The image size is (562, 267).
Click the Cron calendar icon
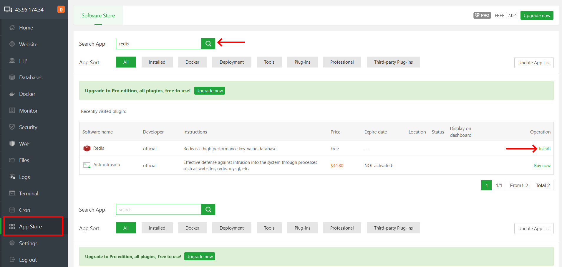[x=12, y=210]
